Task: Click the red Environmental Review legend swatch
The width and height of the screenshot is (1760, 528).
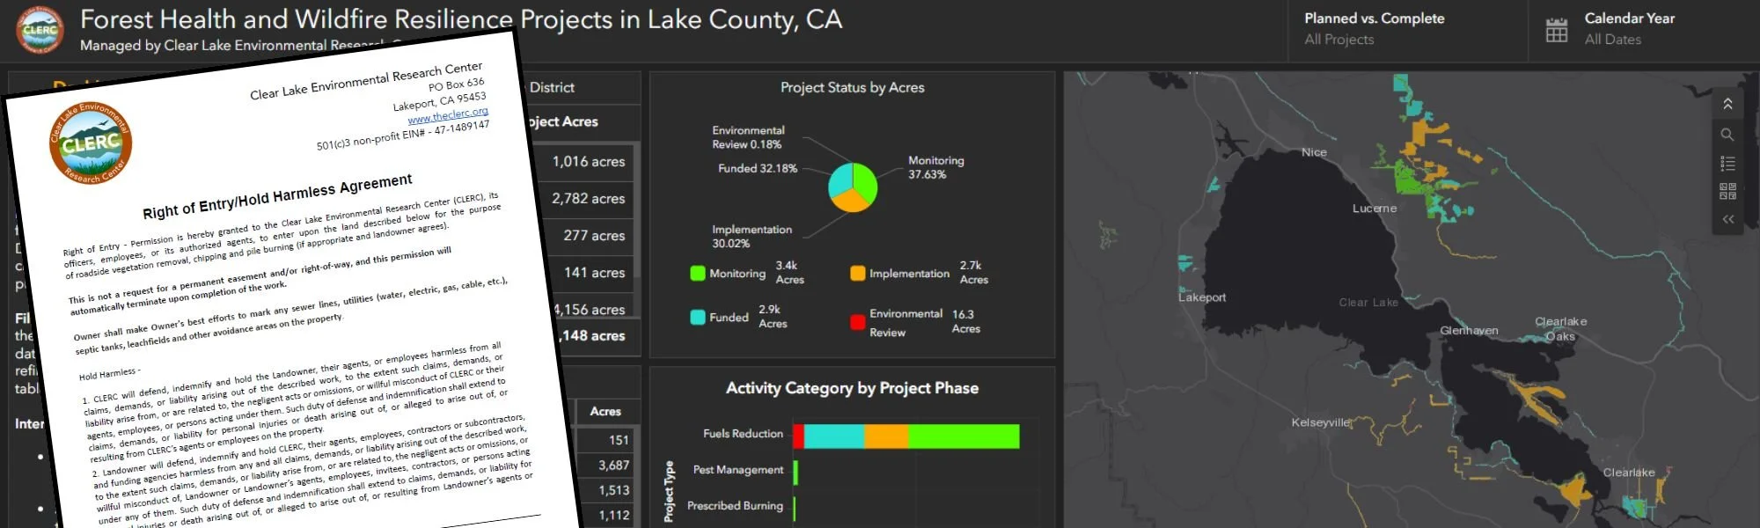Action: [x=858, y=322]
